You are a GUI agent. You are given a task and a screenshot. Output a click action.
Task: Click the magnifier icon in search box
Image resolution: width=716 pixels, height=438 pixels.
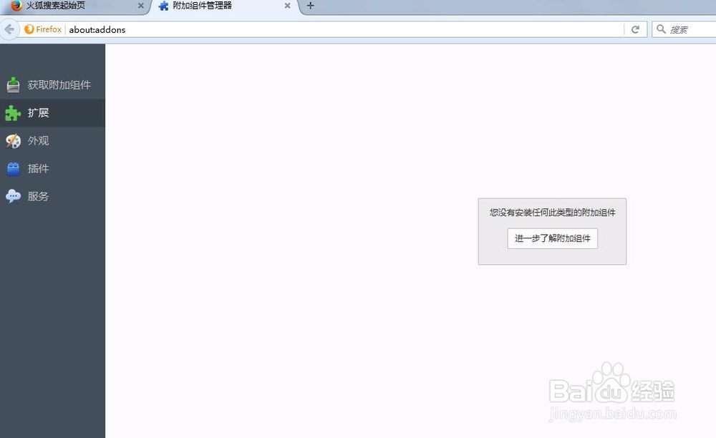click(x=661, y=29)
